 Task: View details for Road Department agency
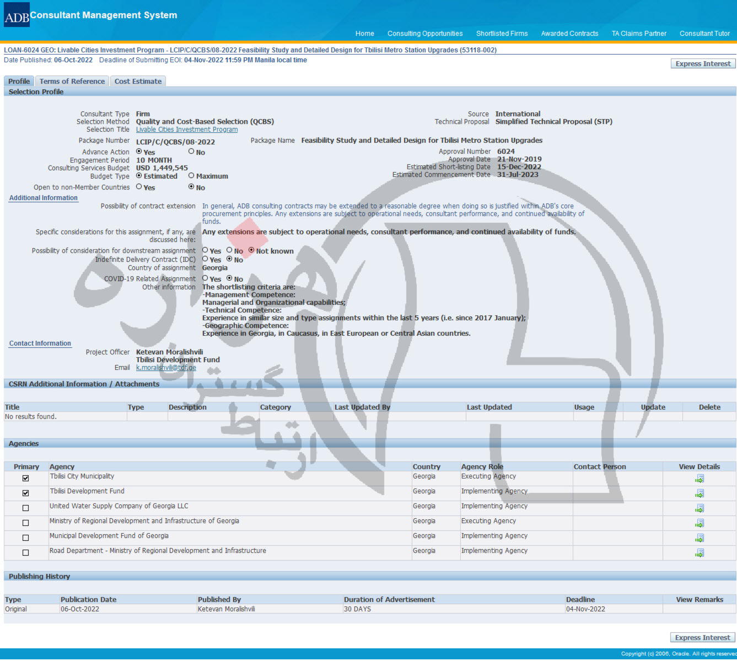[700, 553]
